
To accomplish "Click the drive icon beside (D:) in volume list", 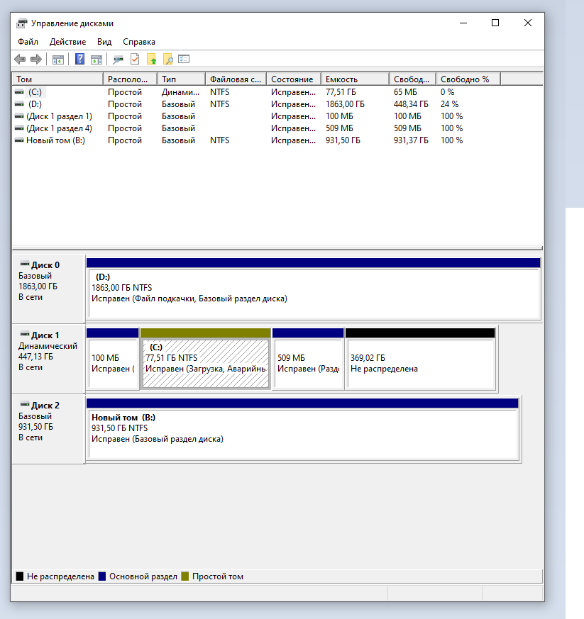I will click(19, 104).
